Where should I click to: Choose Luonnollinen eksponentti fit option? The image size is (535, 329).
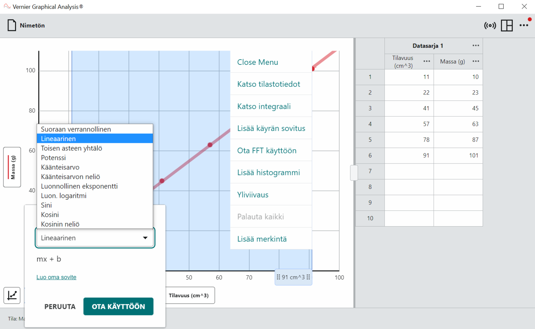click(79, 186)
